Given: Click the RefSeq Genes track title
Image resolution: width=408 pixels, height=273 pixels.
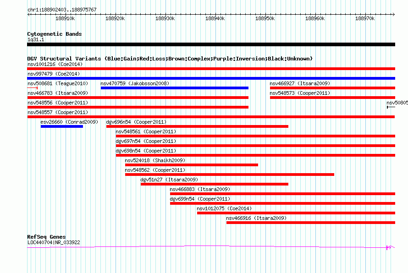Looking at the screenshot, I should [46, 237].
